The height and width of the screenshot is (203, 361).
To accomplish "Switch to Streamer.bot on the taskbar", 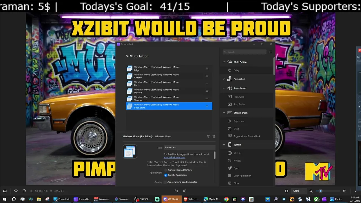I will (x=123, y=199).
